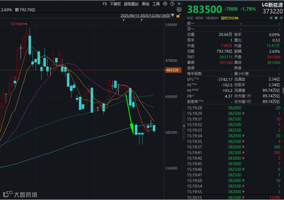Click 换手 value 0.09%
The image size is (284, 200).
coord(274,35)
